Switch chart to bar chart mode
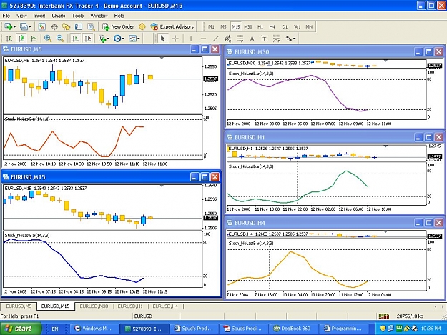 [x=9, y=39]
